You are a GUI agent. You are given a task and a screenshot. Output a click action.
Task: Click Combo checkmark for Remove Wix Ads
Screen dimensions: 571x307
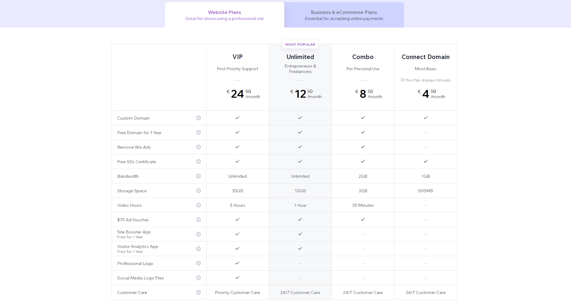pos(363,147)
